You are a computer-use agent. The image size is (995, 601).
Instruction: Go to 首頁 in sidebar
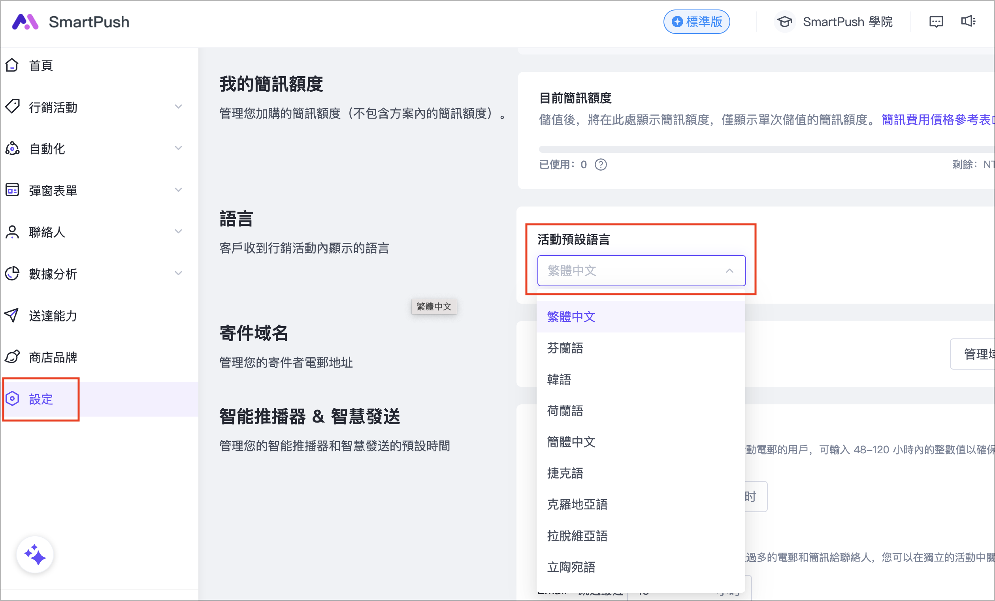coord(99,65)
